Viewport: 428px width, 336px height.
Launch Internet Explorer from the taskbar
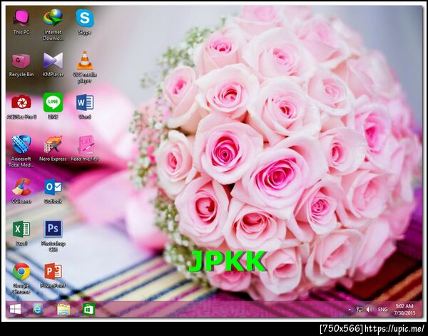(37, 309)
